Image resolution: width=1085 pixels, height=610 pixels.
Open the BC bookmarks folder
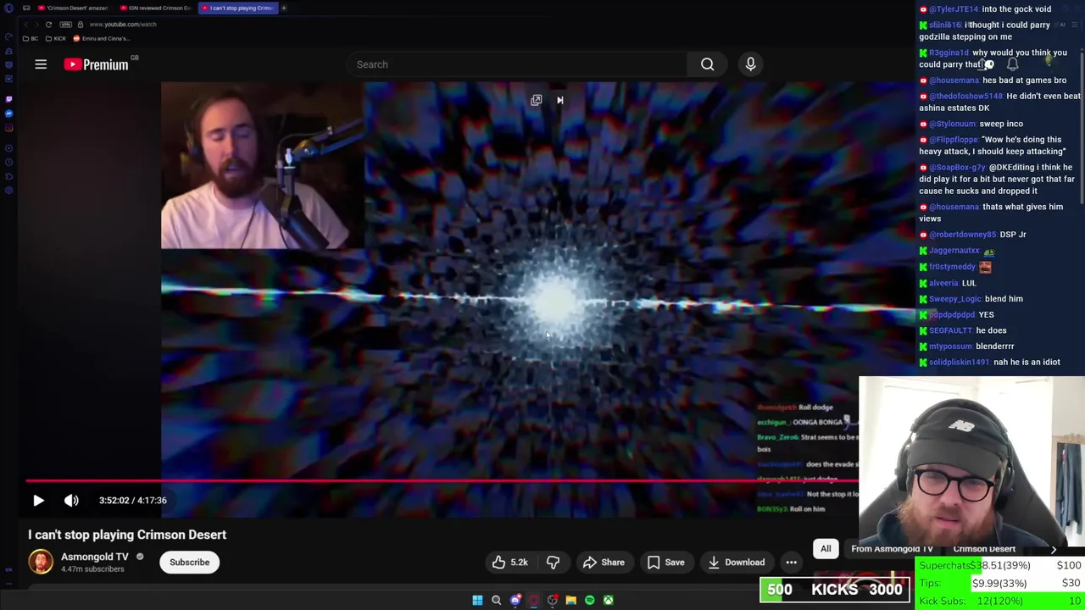(x=31, y=38)
